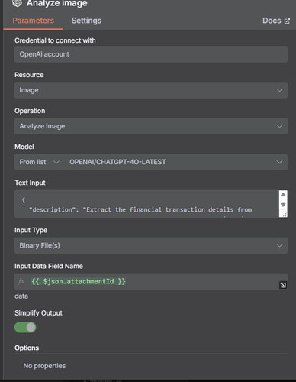This screenshot has height=382, width=296.
Task: Click the expression editor expand icon
Action: (x=283, y=285)
